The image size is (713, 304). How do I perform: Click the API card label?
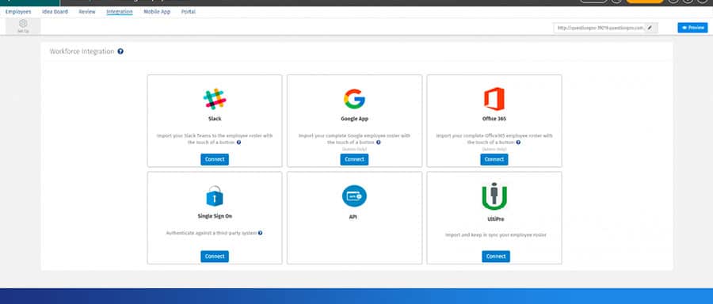click(353, 217)
